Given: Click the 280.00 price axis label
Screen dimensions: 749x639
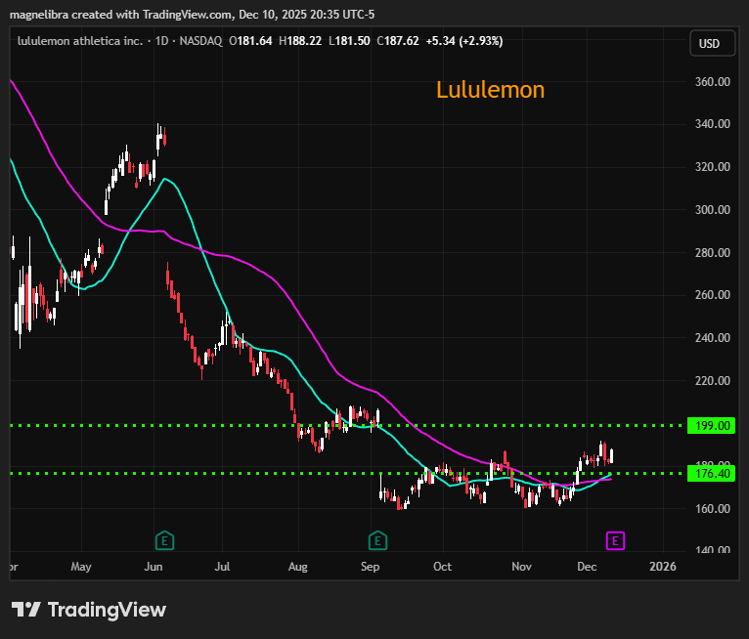Looking at the screenshot, I should point(712,252).
